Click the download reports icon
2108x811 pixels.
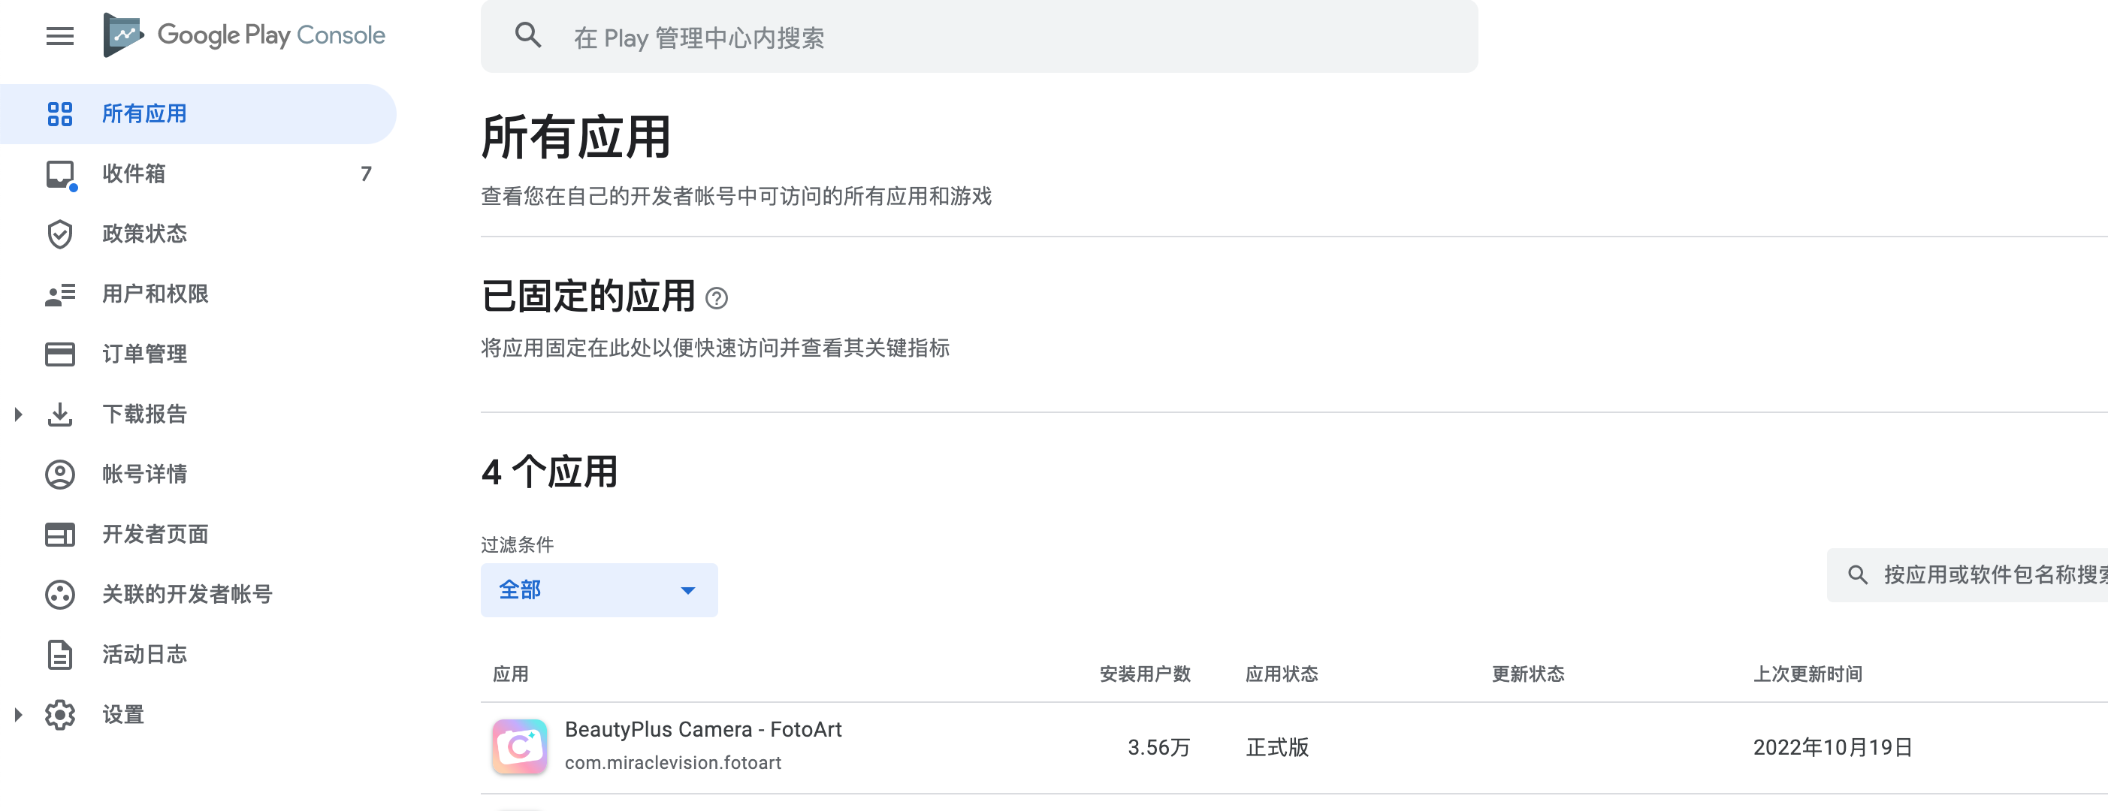pyautogui.click(x=60, y=414)
